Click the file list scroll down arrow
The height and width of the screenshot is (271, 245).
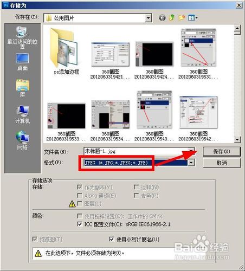(x=237, y=139)
